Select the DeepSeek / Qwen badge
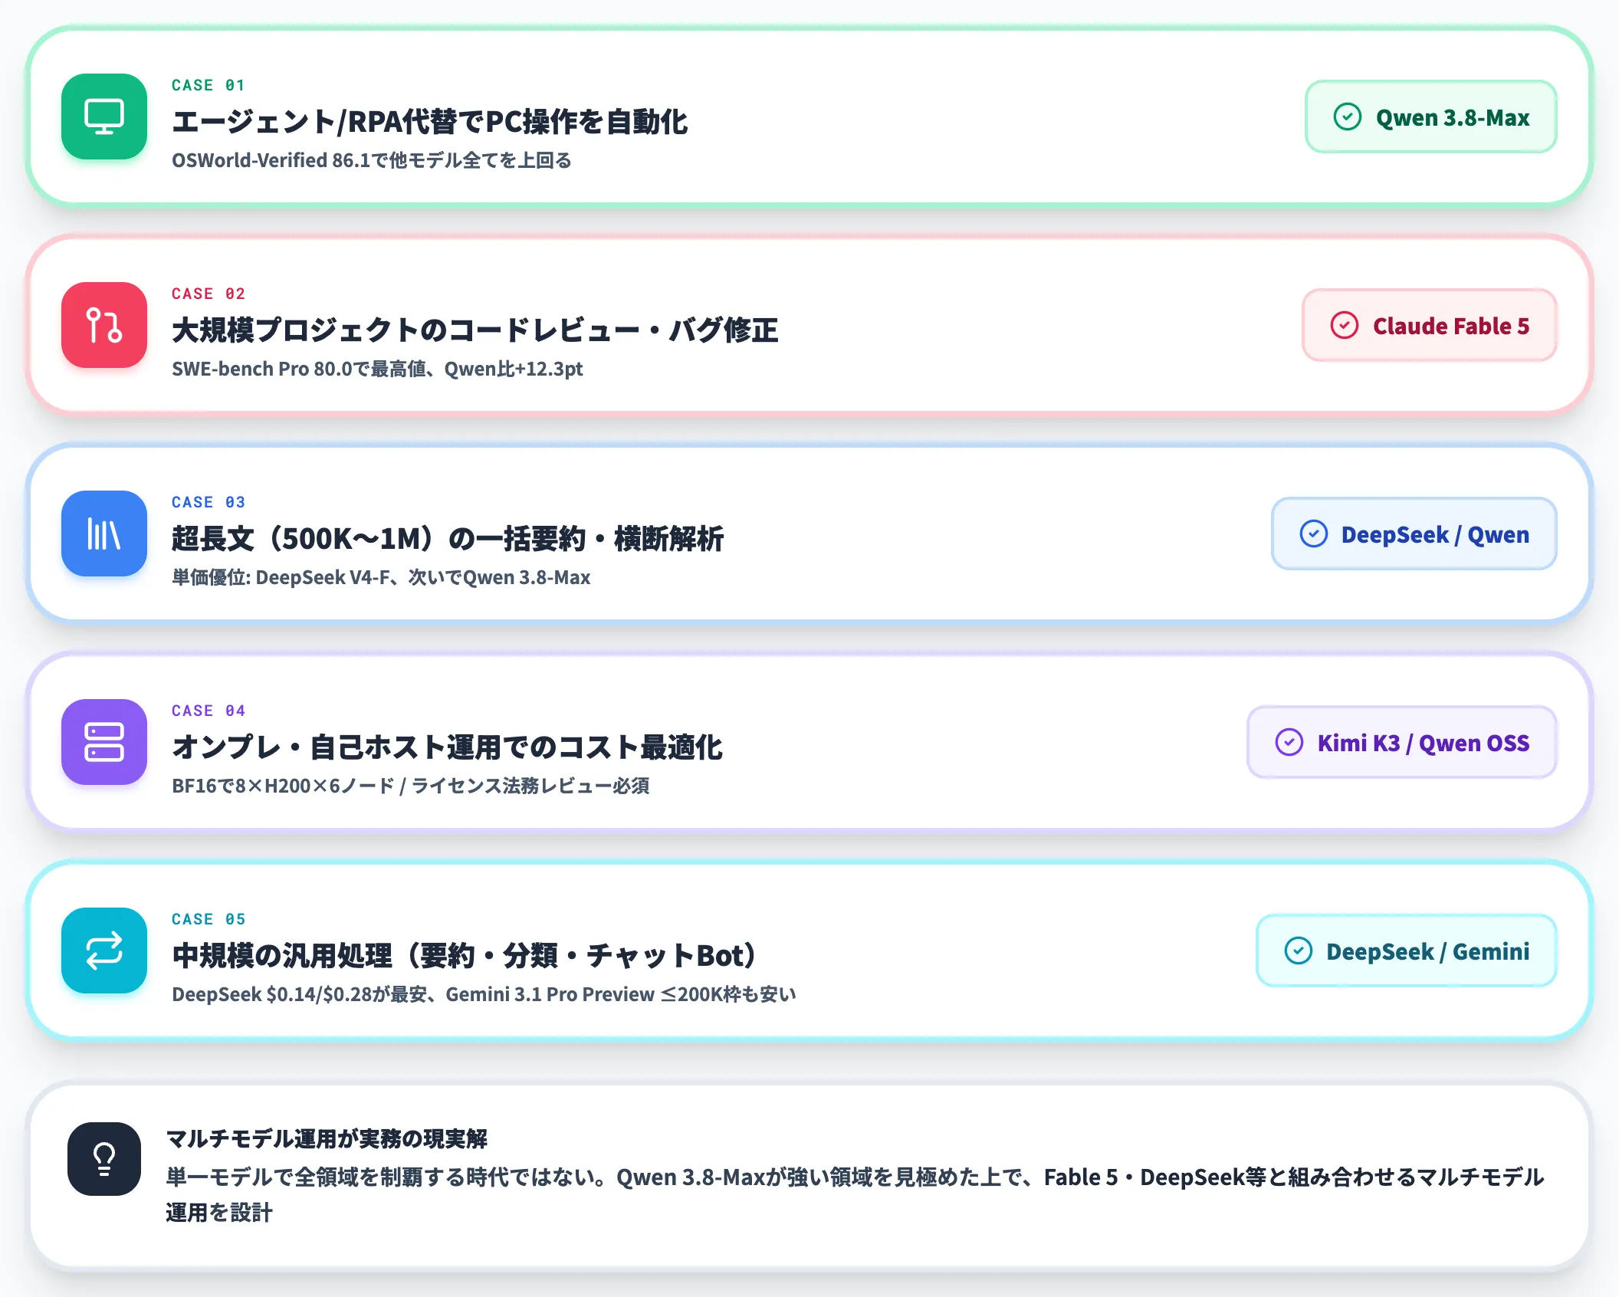Screen dimensions: 1619x1297 (1414, 534)
